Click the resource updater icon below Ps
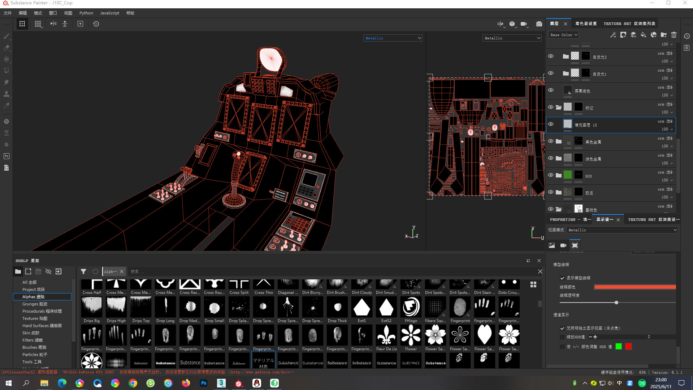This screenshot has width=693, height=390. tap(7, 168)
